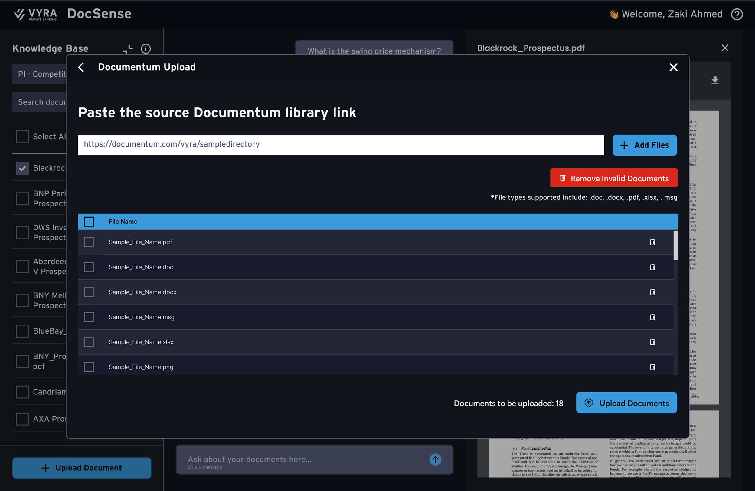755x491 pixels.
Task: Close the Blackrock_Prospectus.pdf preview
Action: point(725,48)
